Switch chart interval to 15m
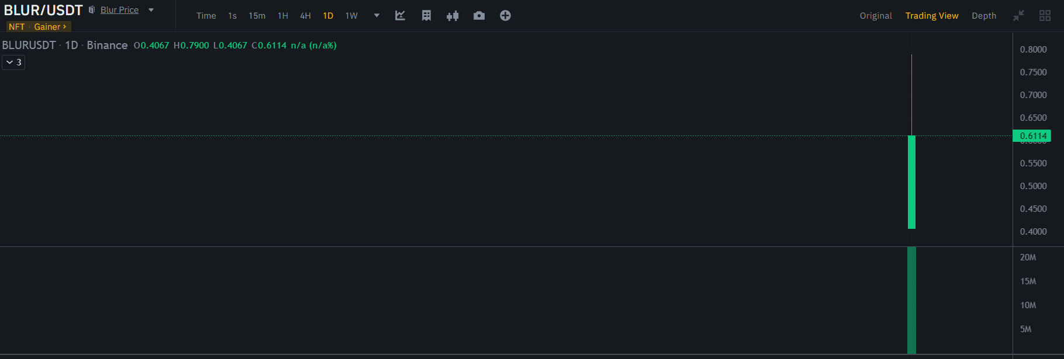 coord(257,16)
